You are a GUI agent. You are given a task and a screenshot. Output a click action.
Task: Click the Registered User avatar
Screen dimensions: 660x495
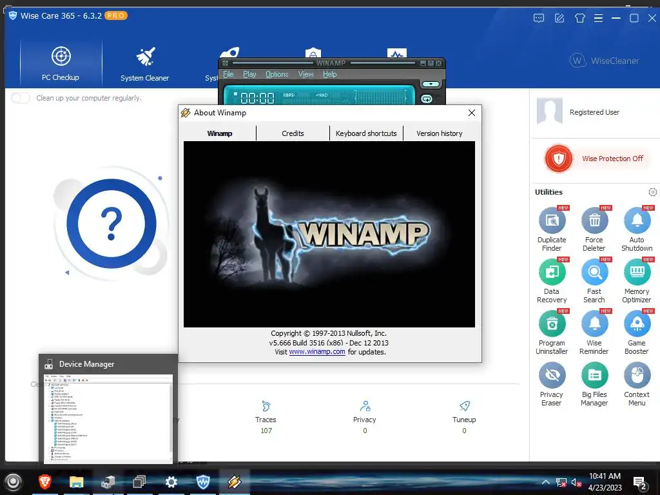550,111
